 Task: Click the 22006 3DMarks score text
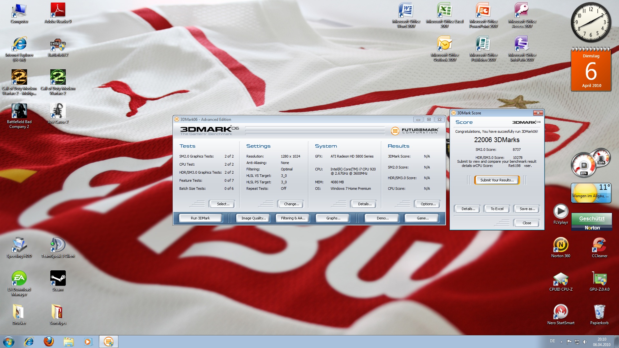pyautogui.click(x=497, y=140)
